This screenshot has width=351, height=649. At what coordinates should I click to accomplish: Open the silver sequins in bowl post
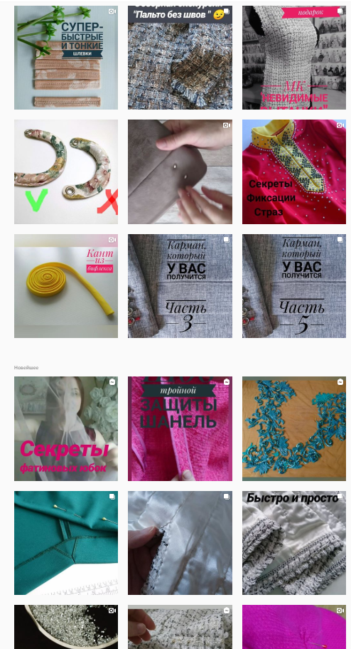tap(66, 627)
